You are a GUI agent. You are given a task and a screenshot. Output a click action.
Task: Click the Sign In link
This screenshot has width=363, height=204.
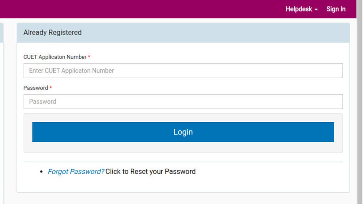pyautogui.click(x=336, y=9)
